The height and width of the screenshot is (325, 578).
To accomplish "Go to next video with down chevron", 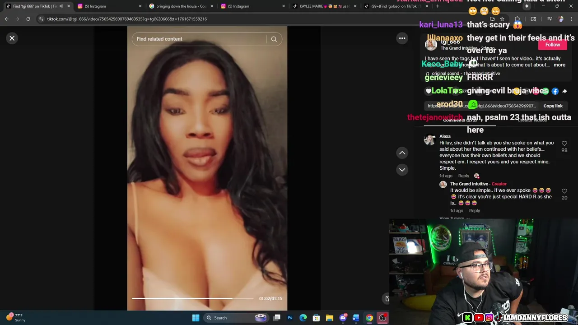I will pyautogui.click(x=402, y=170).
